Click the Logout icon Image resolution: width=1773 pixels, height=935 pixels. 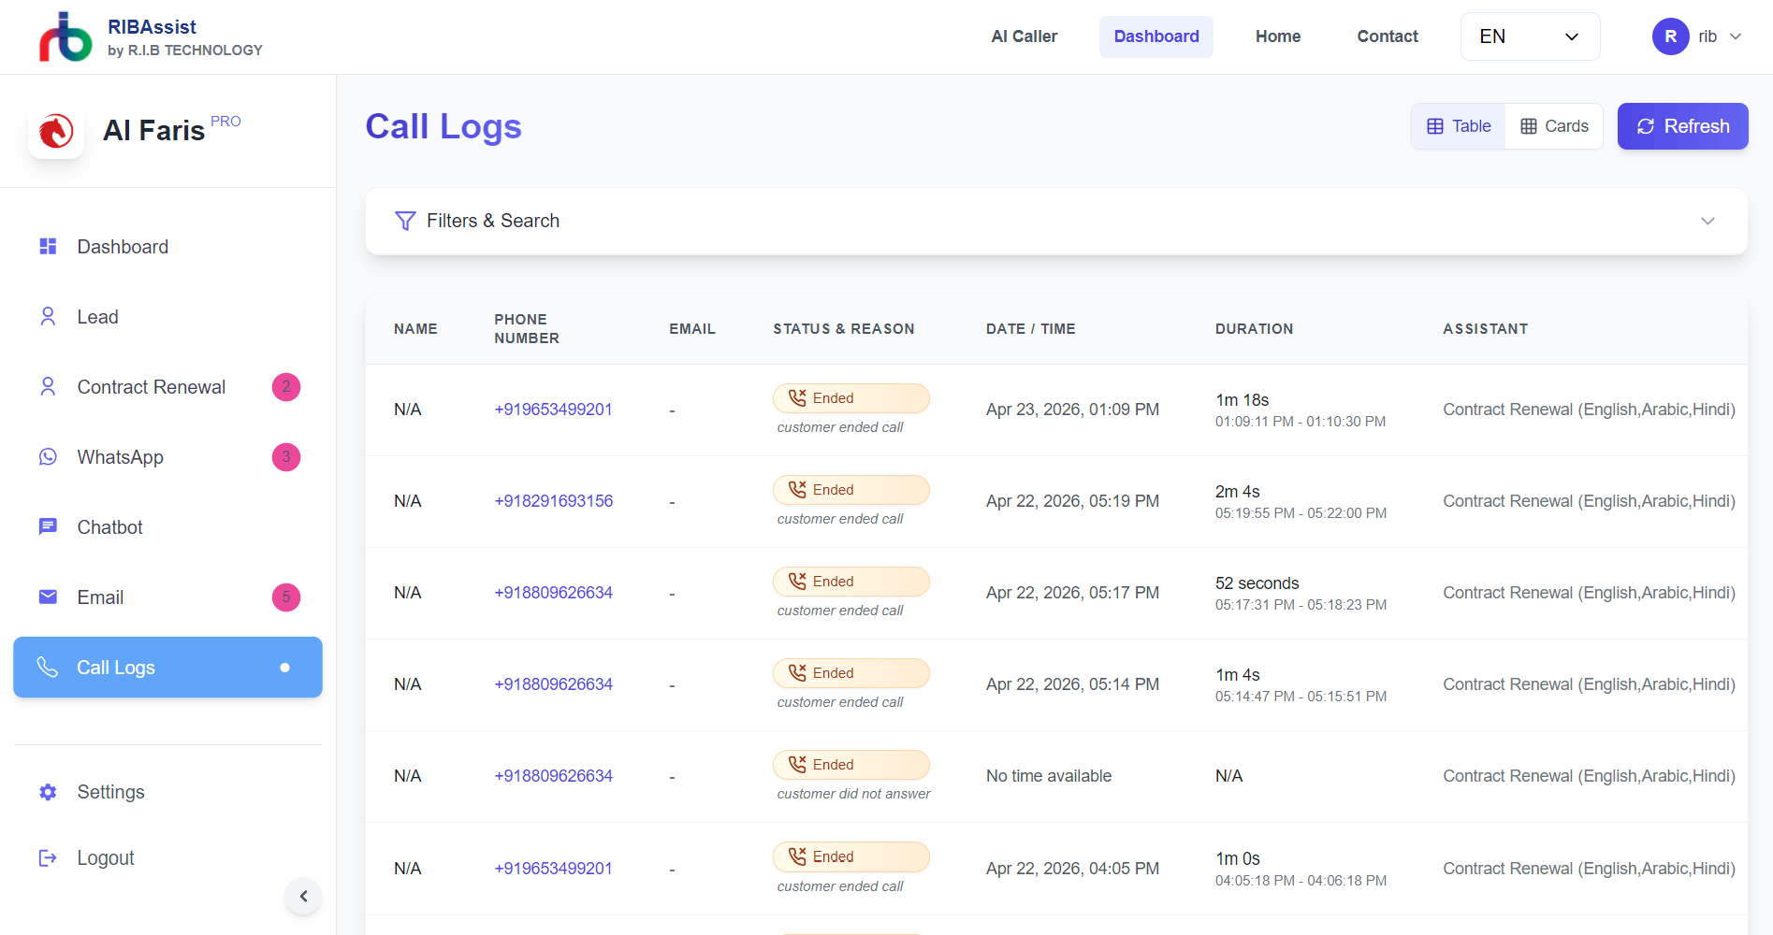[48, 857]
